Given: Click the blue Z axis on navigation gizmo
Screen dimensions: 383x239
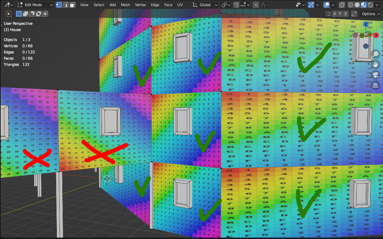Looking at the screenshot, I should pos(366,24).
